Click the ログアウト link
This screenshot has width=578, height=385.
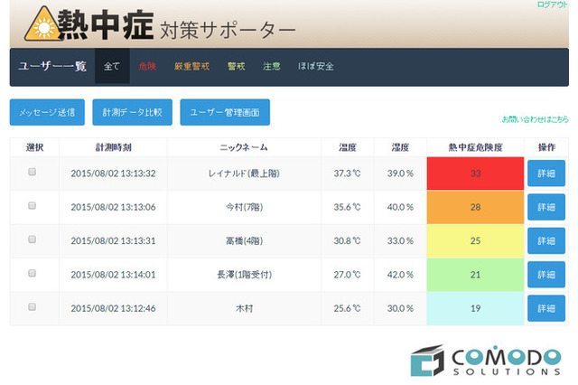coord(552,5)
